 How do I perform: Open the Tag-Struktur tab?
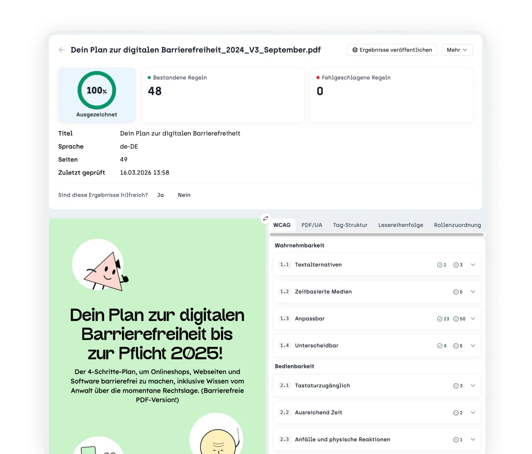point(350,225)
